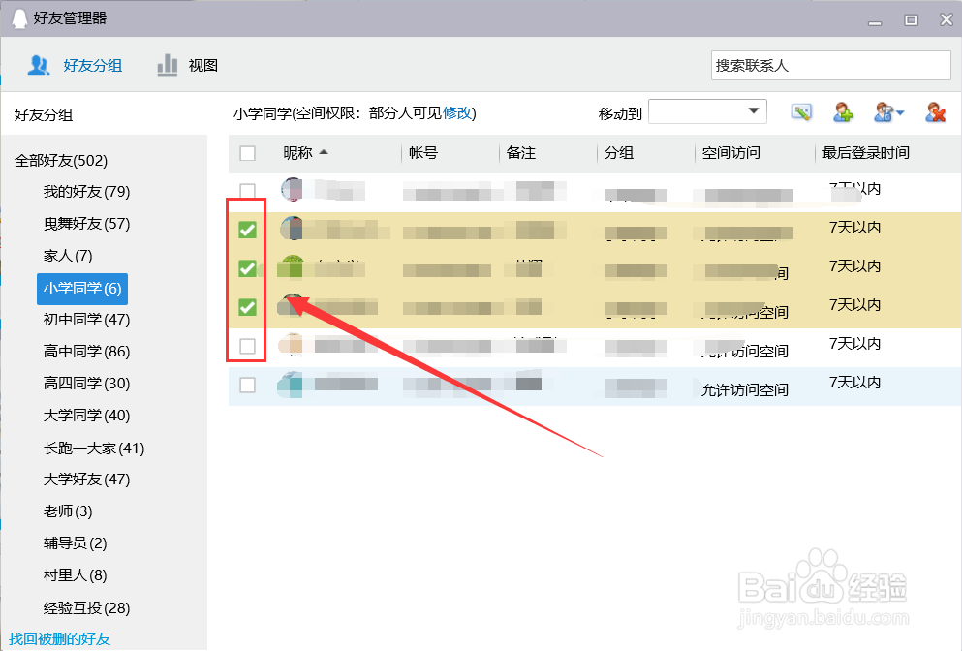
Task: Open the 移动到 dropdown
Action: tap(754, 111)
